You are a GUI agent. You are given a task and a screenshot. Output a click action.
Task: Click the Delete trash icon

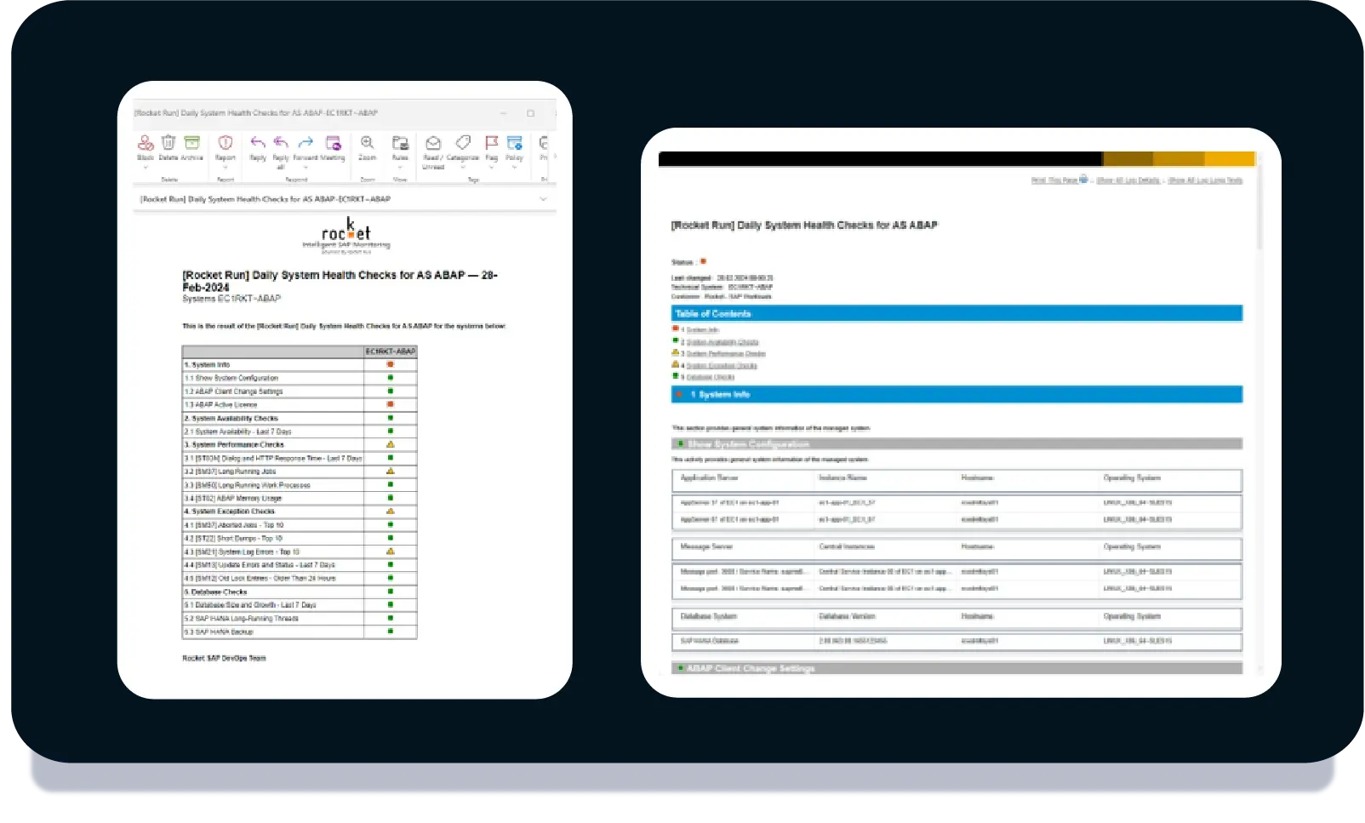tap(168, 142)
